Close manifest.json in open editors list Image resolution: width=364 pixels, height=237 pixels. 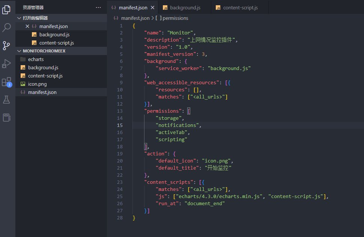[27, 26]
